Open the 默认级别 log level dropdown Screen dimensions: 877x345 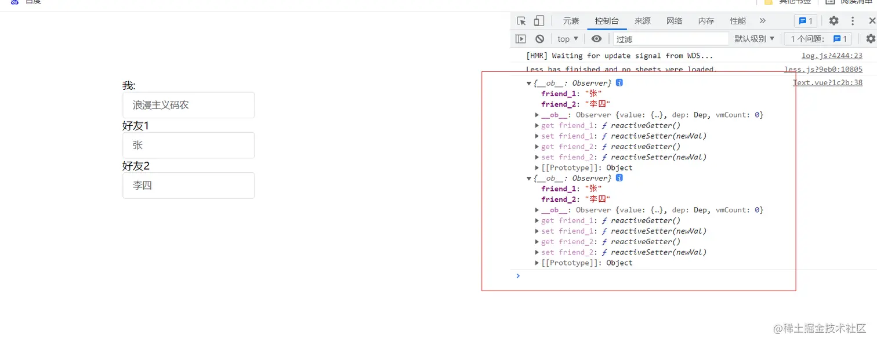click(755, 39)
